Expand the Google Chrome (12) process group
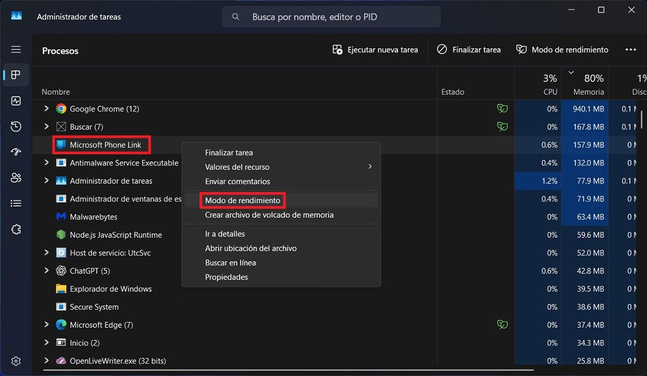Screen dimensions: 647x376 tap(46, 109)
